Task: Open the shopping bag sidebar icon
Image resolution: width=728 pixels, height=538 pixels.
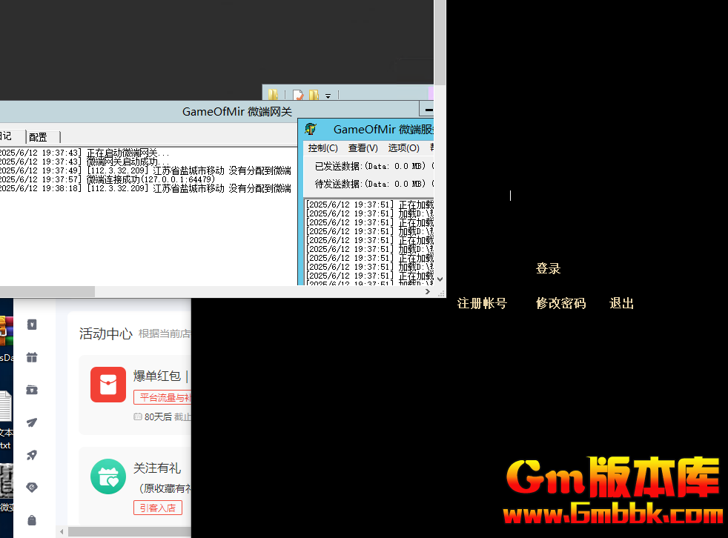Action: 31,519
